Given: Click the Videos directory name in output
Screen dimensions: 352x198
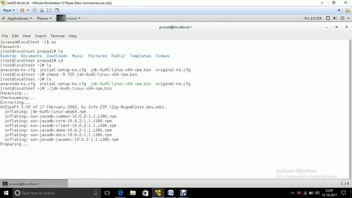Looking at the screenshot, I should click(x=163, y=56).
